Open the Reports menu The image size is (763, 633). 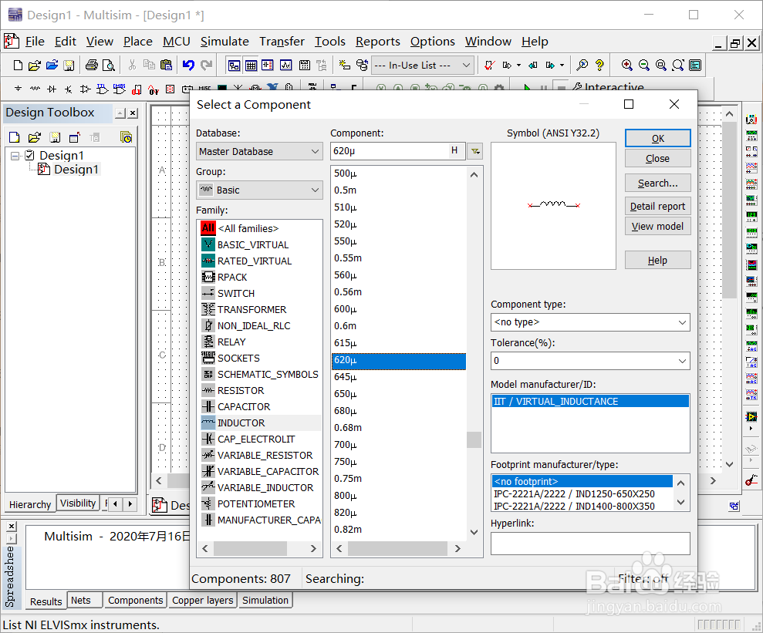pos(377,42)
